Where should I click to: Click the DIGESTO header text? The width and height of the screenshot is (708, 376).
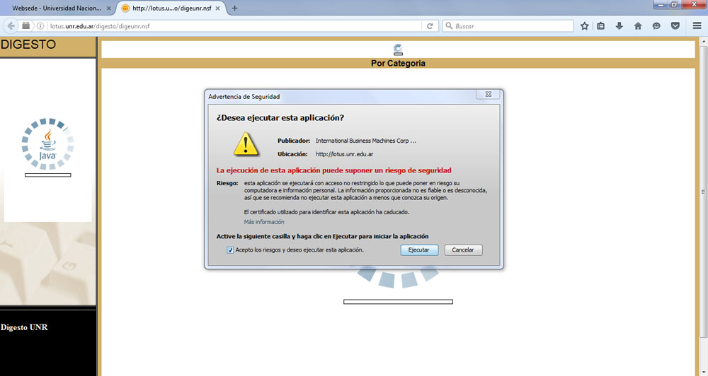click(28, 45)
